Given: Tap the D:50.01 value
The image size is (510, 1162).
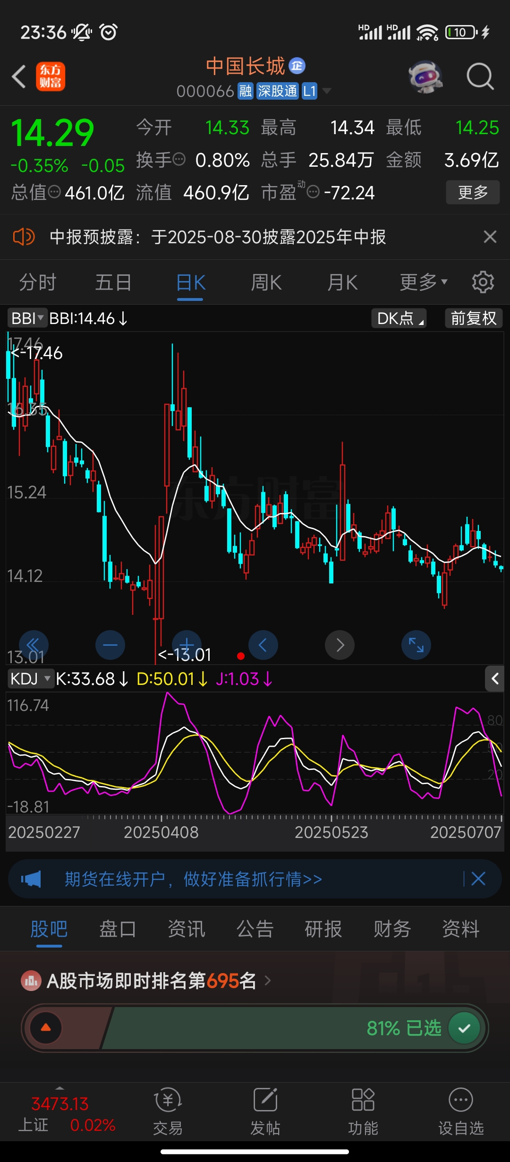Looking at the screenshot, I should (x=172, y=679).
